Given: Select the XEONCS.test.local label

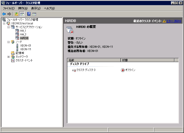Looking at the screenshot, I should click(22, 23).
